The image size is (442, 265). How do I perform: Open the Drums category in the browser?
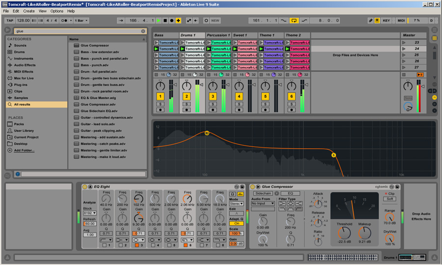tap(20, 52)
